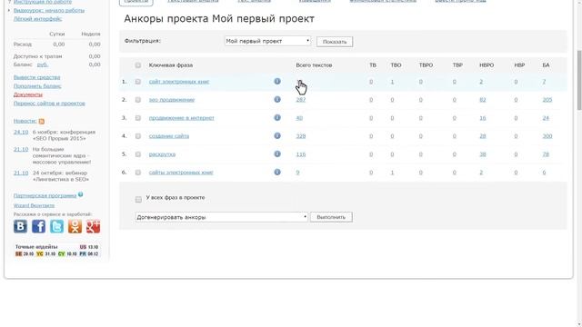The height and width of the screenshot is (327, 582).
Task: Open 'Видеоурок: начало работы' link
Action: [x=49, y=10]
